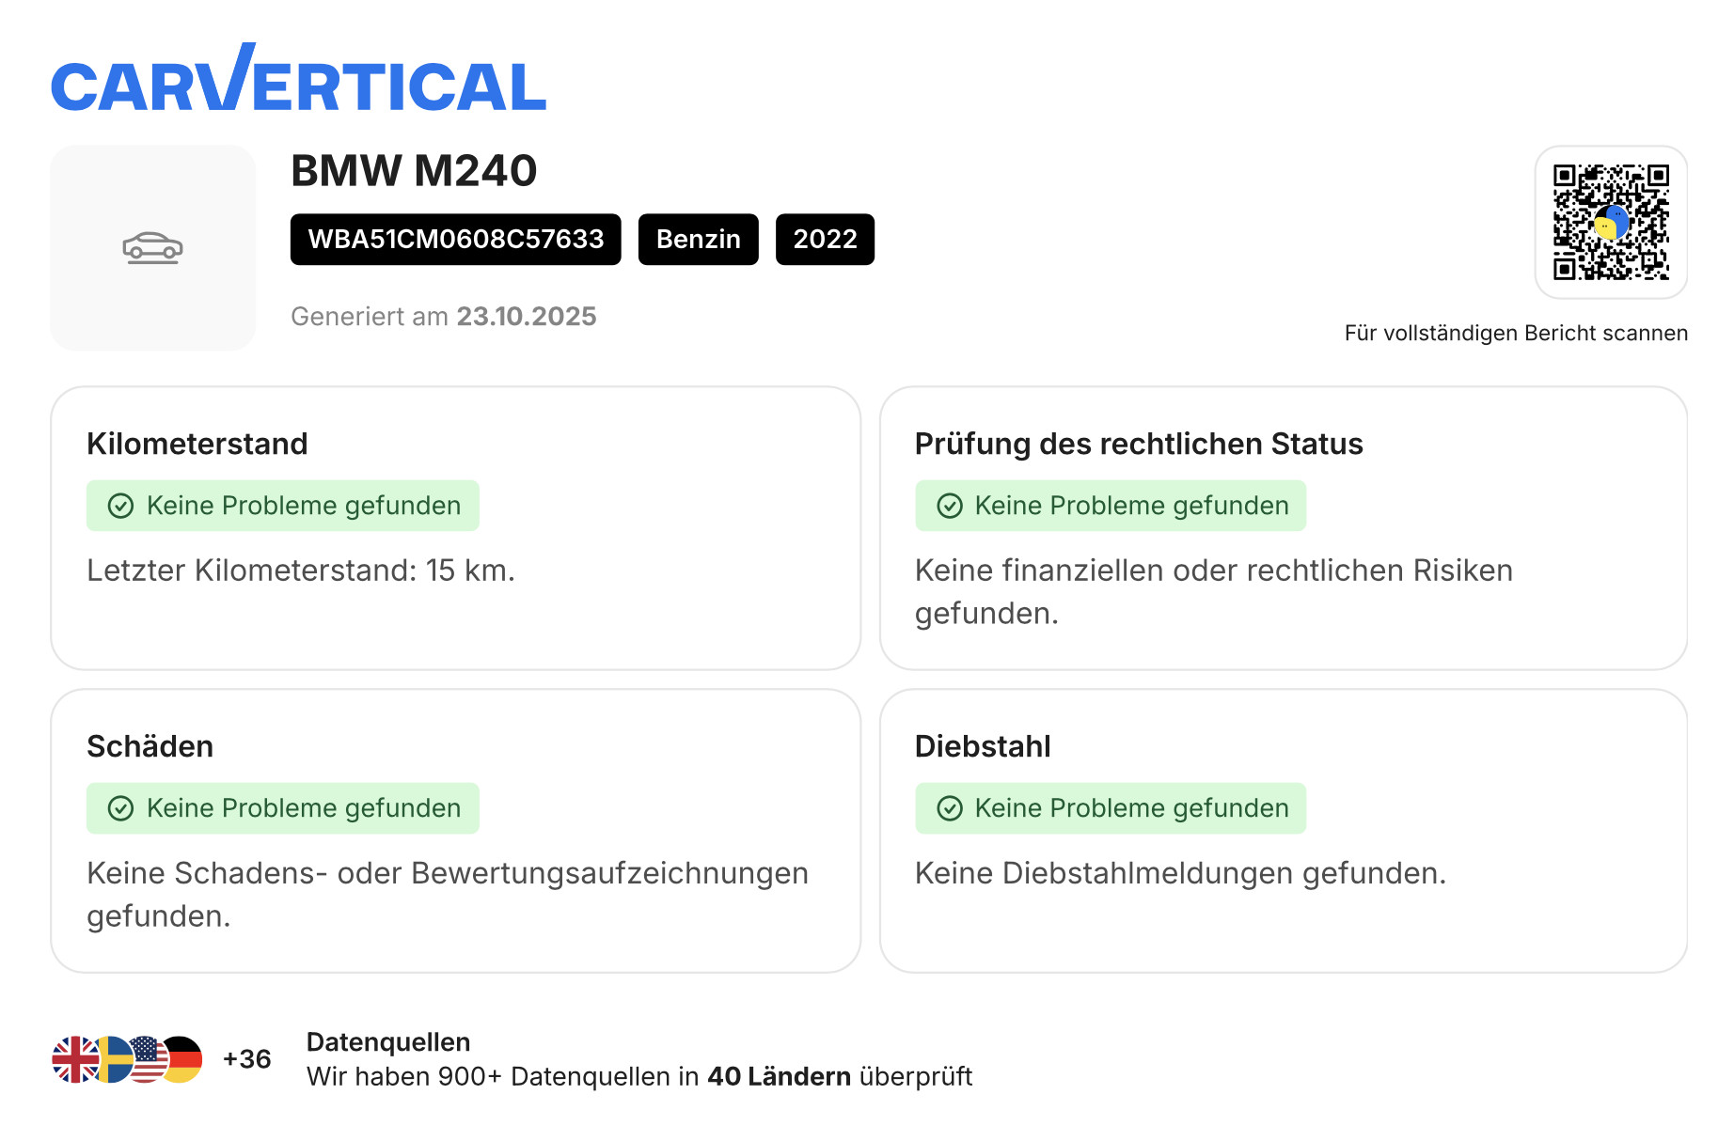Viewport: 1734px width, 1141px height.
Task: Click the Benzin fuel badge
Action: (698, 240)
